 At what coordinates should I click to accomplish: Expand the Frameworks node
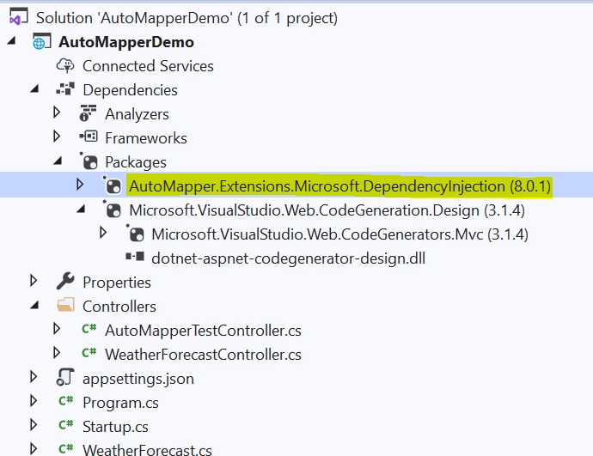(x=57, y=137)
